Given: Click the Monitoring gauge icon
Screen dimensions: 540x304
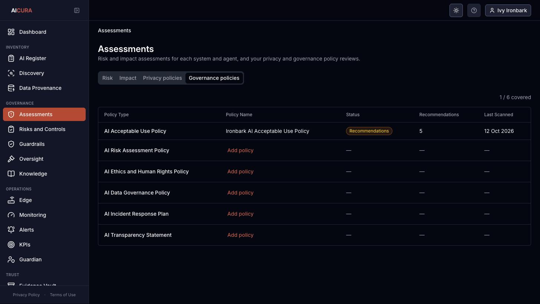Looking at the screenshot, I should [x=11, y=215].
